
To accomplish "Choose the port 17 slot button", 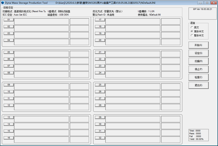I will click(x=100, y=20).
